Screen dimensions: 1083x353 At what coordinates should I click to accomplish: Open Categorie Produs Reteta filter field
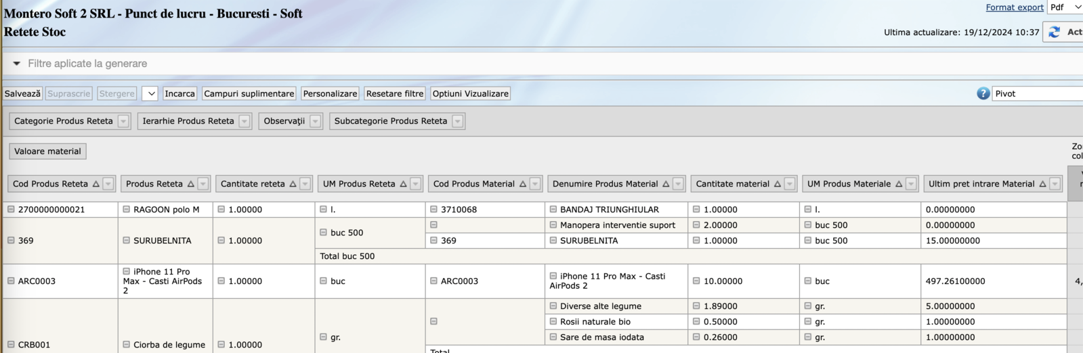pos(123,121)
